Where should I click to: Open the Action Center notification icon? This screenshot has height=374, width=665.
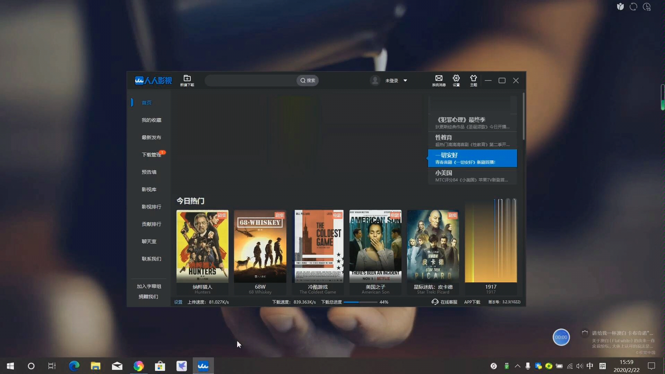(x=651, y=366)
